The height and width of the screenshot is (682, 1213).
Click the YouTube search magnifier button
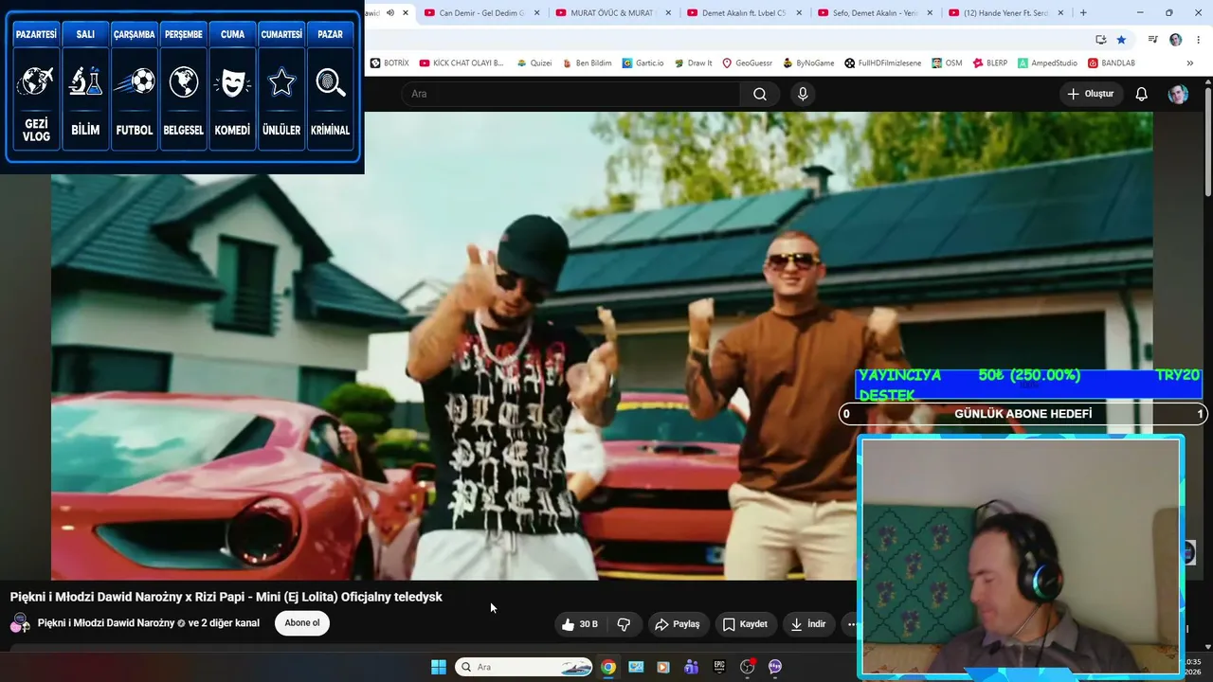pyautogui.click(x=760, y=94)
